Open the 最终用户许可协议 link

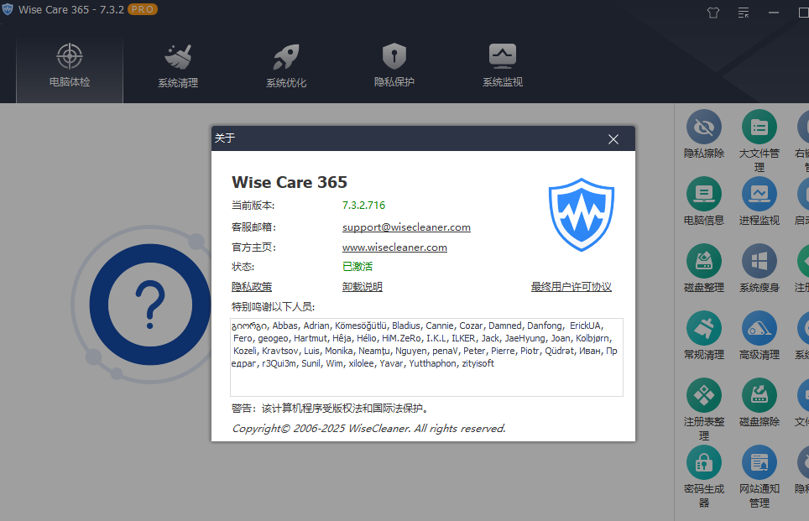click(572, 287)
